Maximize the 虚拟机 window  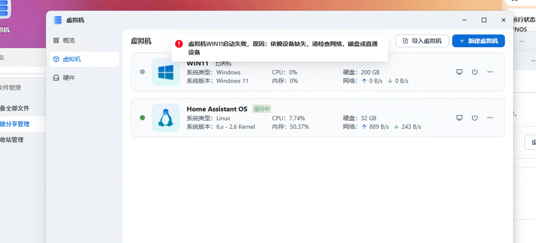pyautogui.click(x=484, y=20)
